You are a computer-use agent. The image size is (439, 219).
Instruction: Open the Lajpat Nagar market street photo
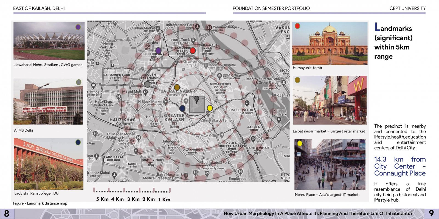pos(330,100)
